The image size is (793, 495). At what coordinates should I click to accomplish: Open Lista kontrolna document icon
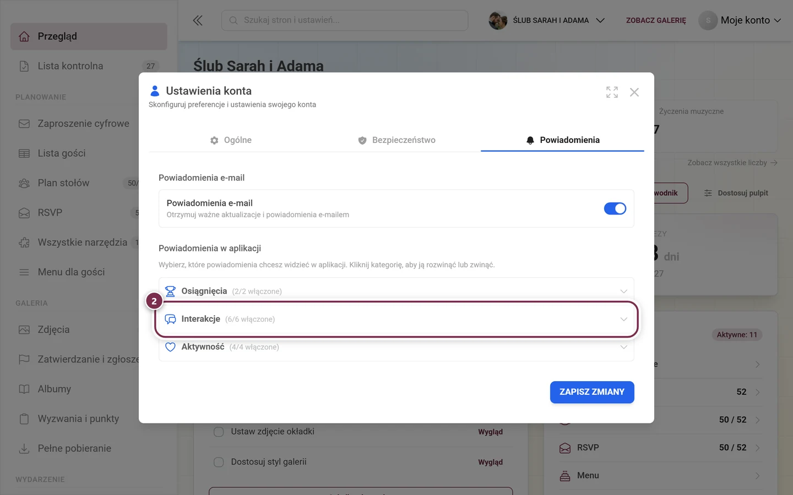pos(24,66)
